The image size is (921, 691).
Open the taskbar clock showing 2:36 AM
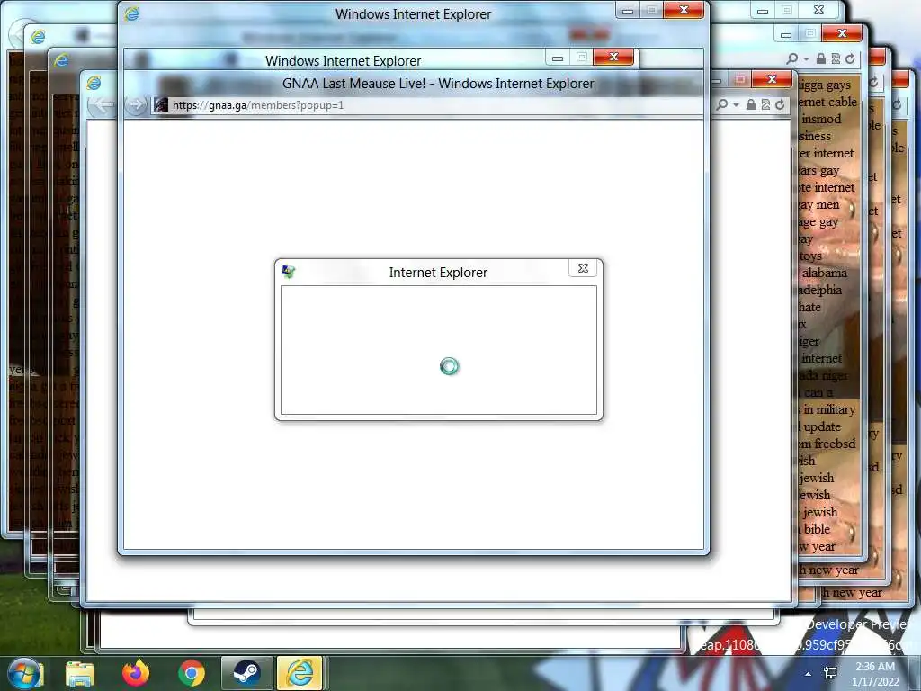[x=875, y=674]
